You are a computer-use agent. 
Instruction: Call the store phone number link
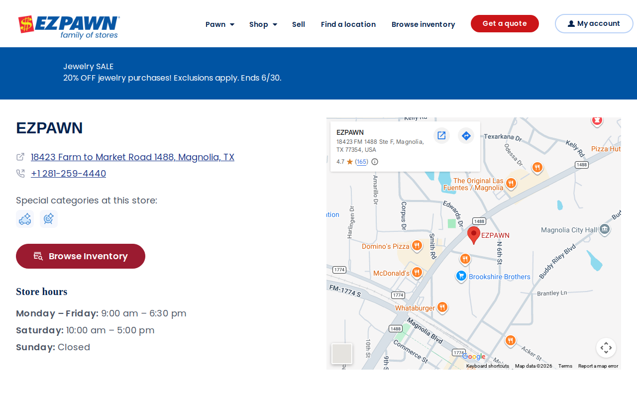coord(68,174)
